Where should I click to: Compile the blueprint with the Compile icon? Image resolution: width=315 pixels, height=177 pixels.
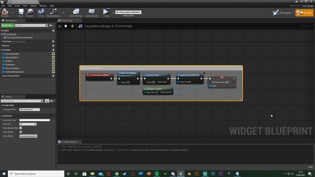tap(5, 12)
